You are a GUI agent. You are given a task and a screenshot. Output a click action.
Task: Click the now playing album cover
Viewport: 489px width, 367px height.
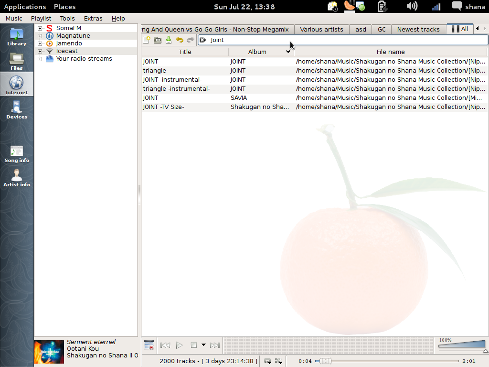click(49, 352)
